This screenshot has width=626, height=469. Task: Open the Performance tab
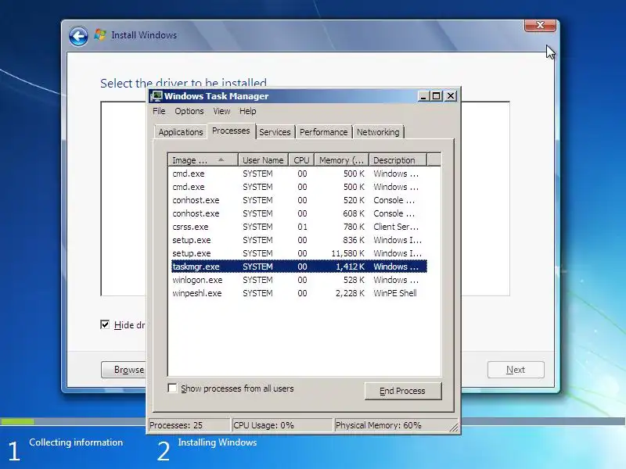point(323,132)
